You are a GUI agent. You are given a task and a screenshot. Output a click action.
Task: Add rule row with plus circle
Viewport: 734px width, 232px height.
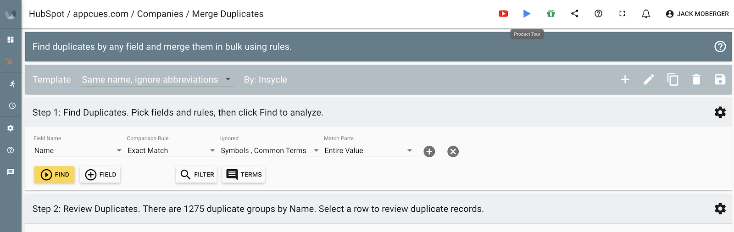(429, 151)
